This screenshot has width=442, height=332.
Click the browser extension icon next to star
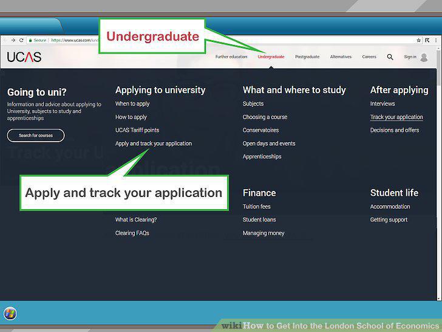pyautogui.click(x=427, y=40)
